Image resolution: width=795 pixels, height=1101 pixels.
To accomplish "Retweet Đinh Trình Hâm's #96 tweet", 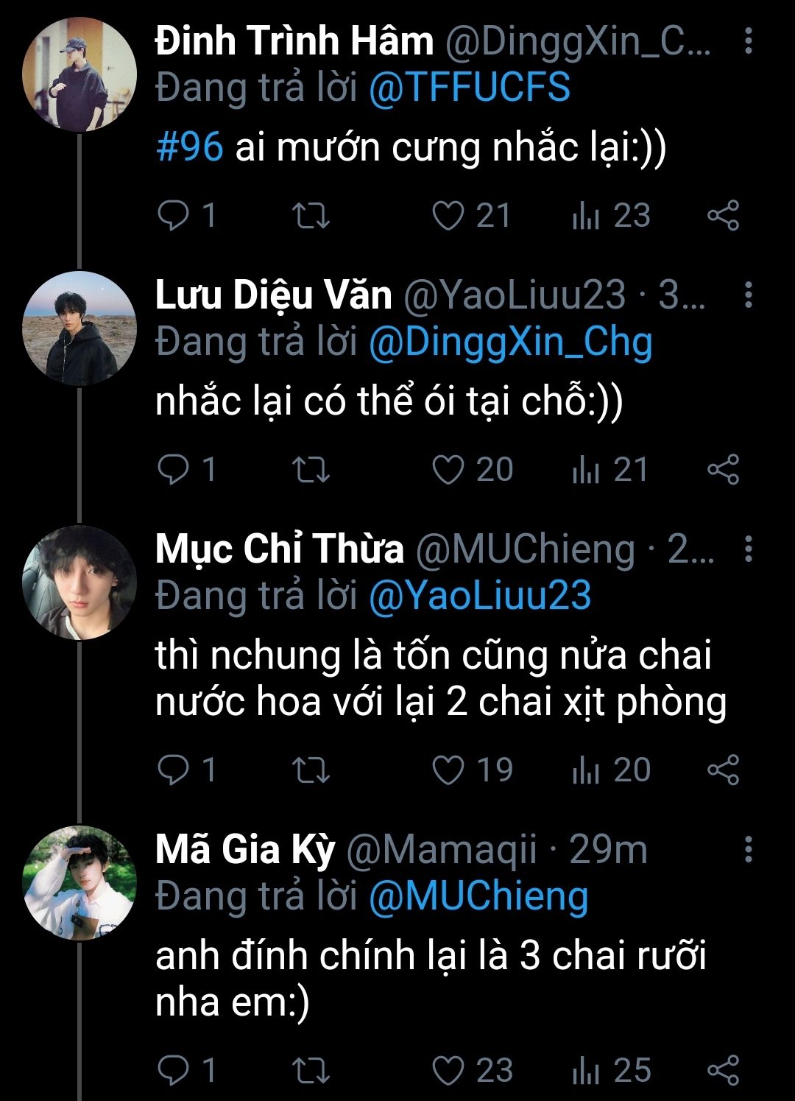I will (x=311, y=216).
